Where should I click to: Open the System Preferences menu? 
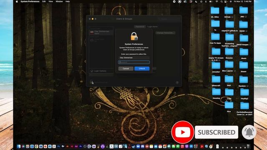click(30, 1)
